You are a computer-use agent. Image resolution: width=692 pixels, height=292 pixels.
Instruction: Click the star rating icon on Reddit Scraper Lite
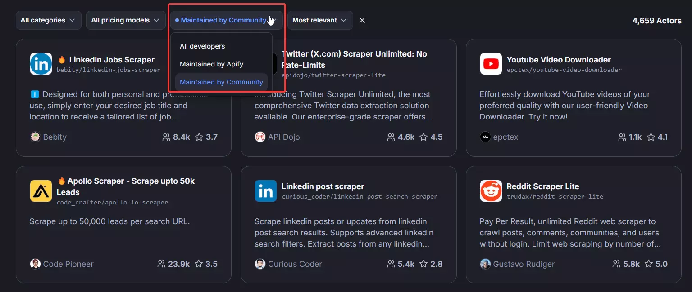point(649,264)
